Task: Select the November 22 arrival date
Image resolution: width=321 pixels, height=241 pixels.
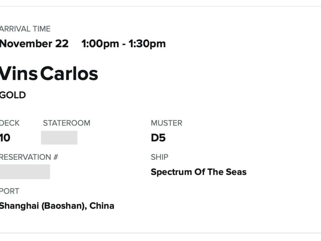Action: [x=34, y=44]
